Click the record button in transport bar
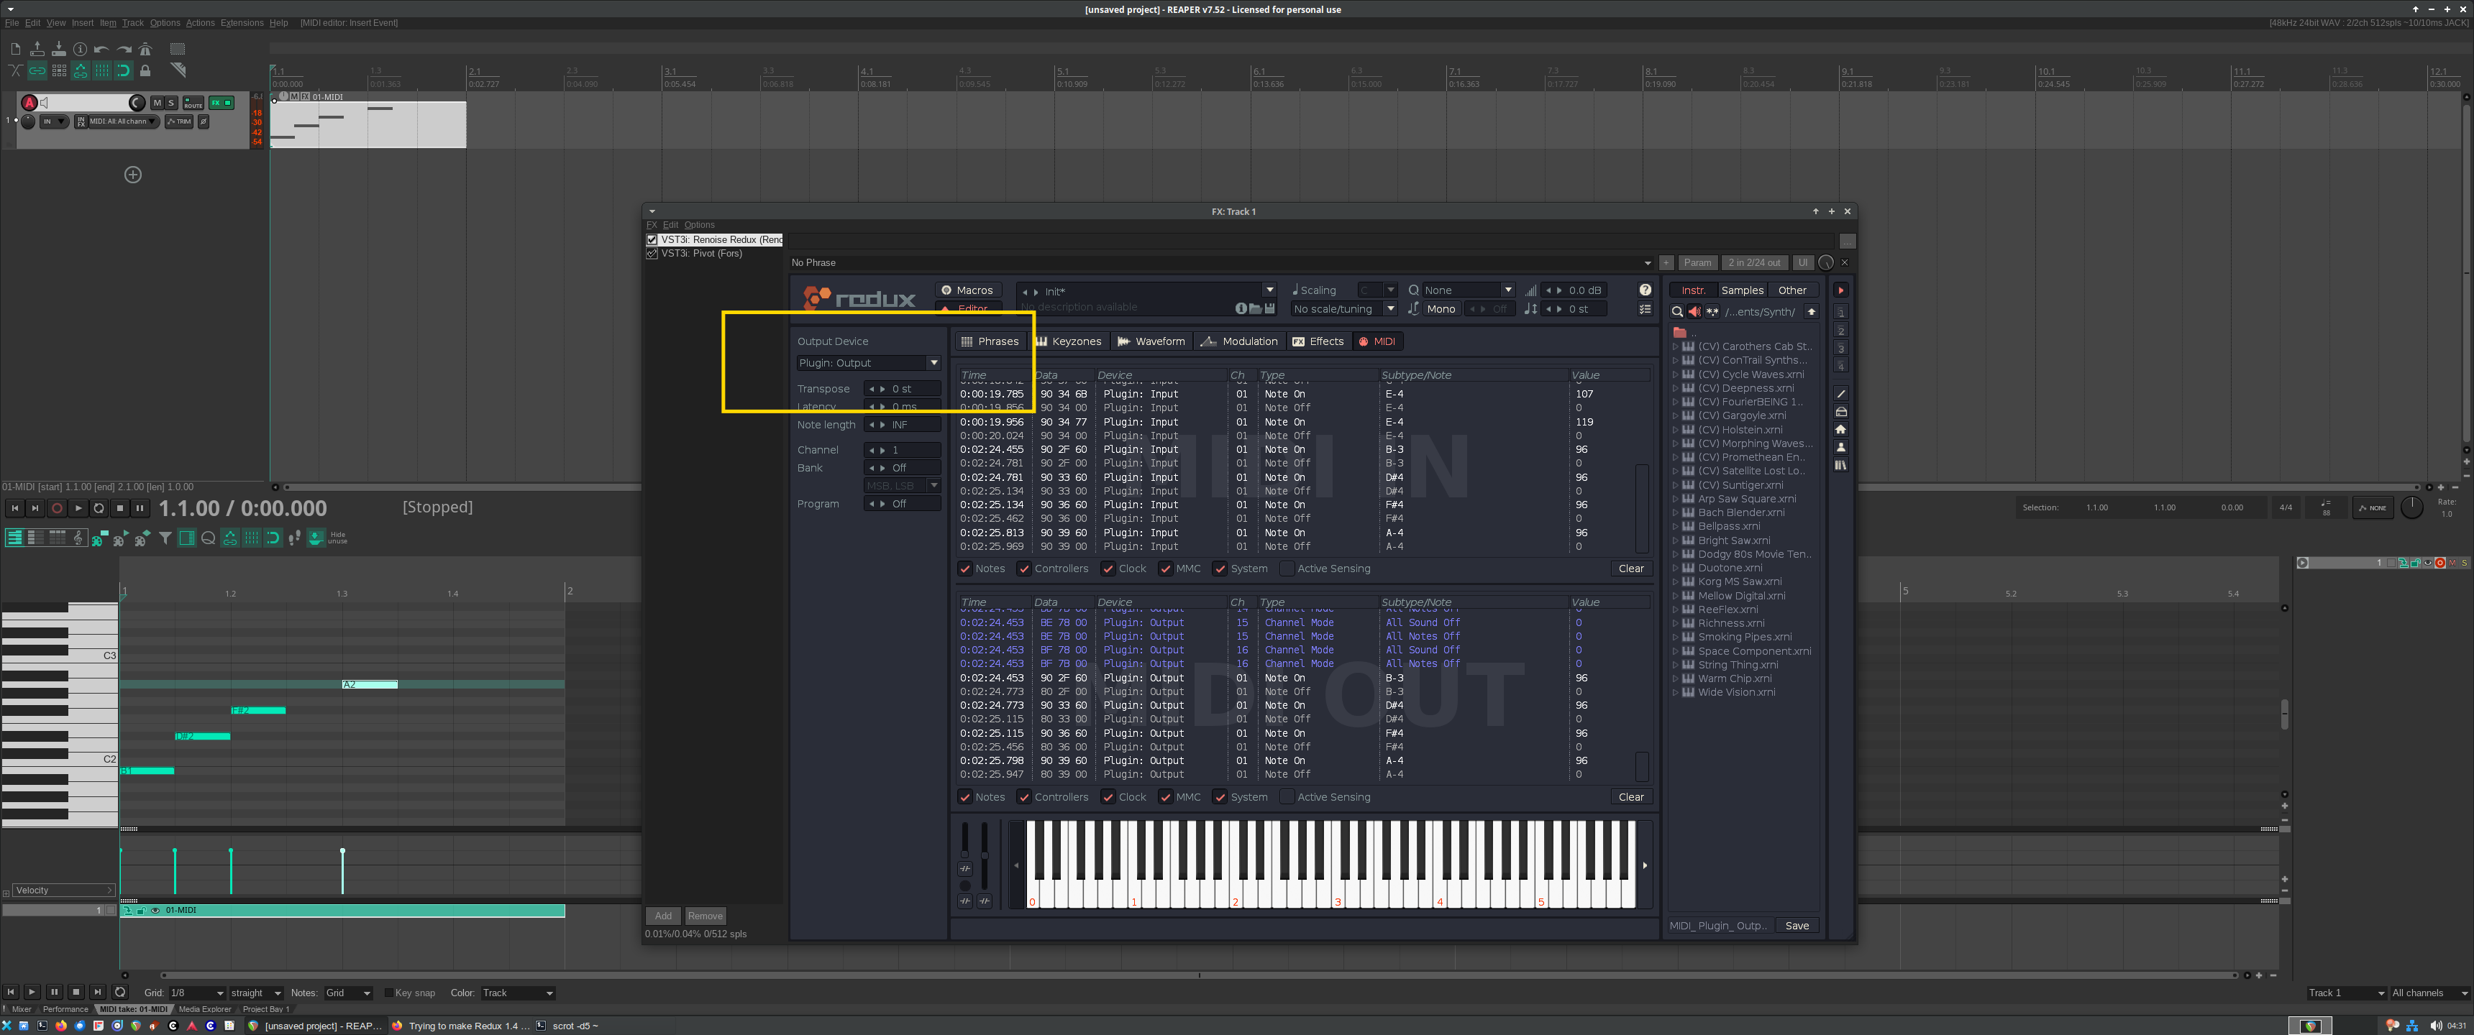The height and width of the screenshot is (1035, 2474). coord(57,508)
